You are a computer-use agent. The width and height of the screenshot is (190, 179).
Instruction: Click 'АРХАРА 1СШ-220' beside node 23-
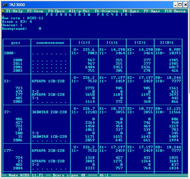pos(48,81)
